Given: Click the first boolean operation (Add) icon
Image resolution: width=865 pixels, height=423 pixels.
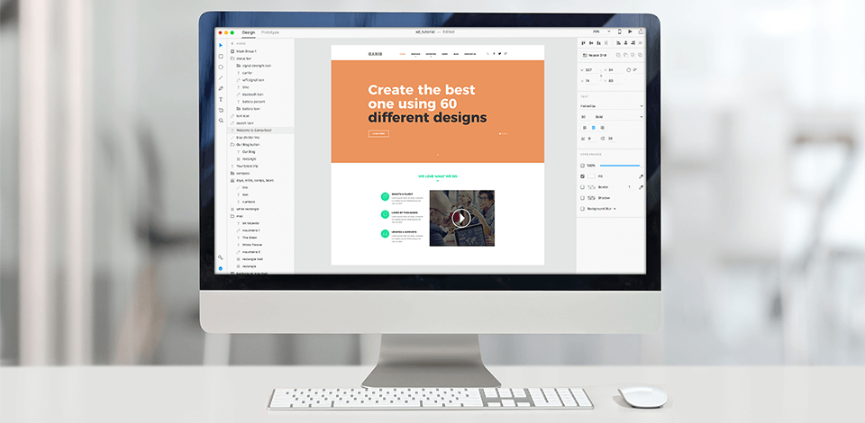Looking at the screenshot, I should click(x=618, y=55).
